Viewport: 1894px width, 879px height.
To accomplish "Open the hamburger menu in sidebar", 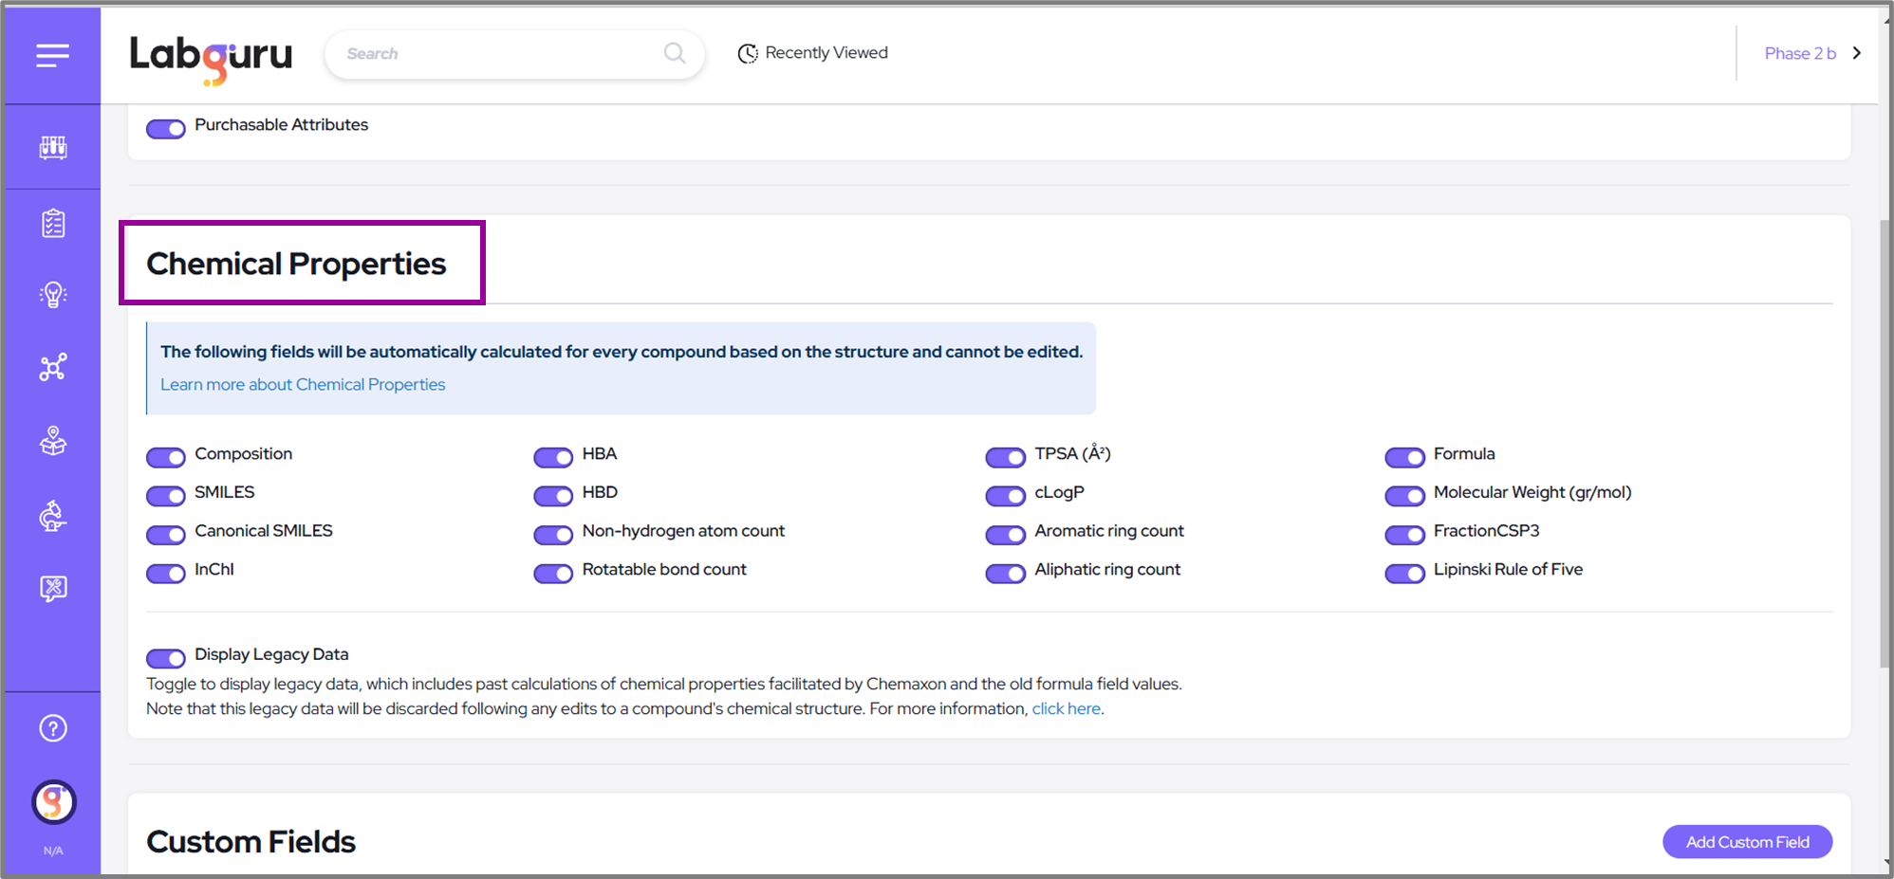I will pyautogui.click(x=53, y=55).
